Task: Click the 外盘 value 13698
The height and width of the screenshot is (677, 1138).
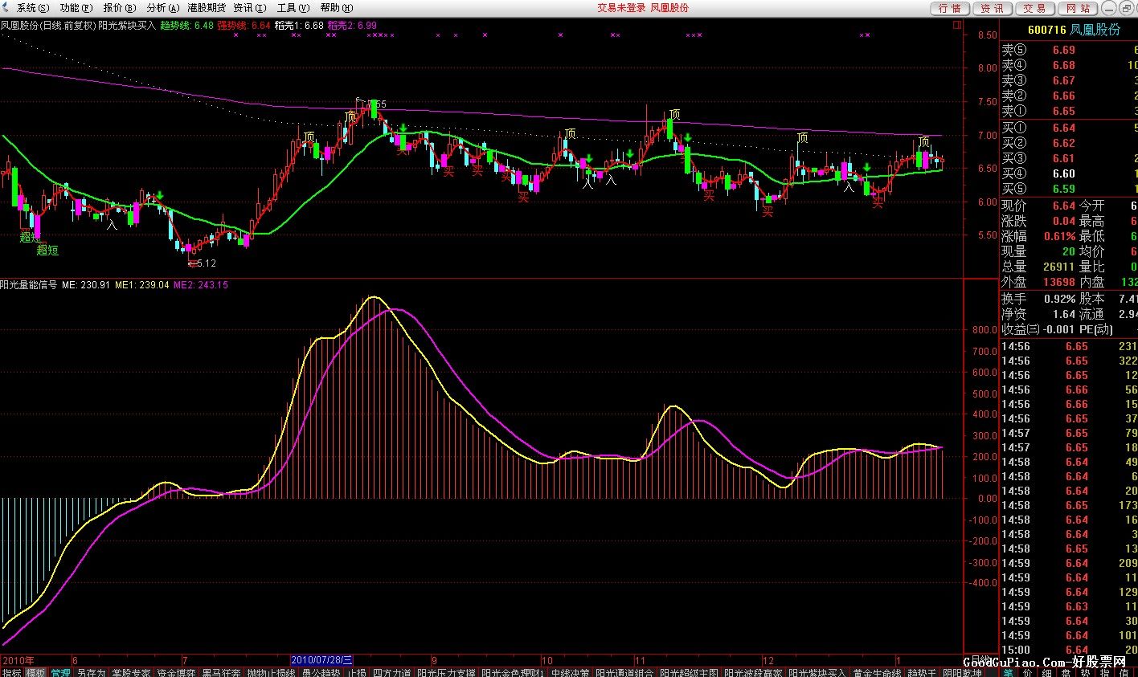Action: point(1058,282)
